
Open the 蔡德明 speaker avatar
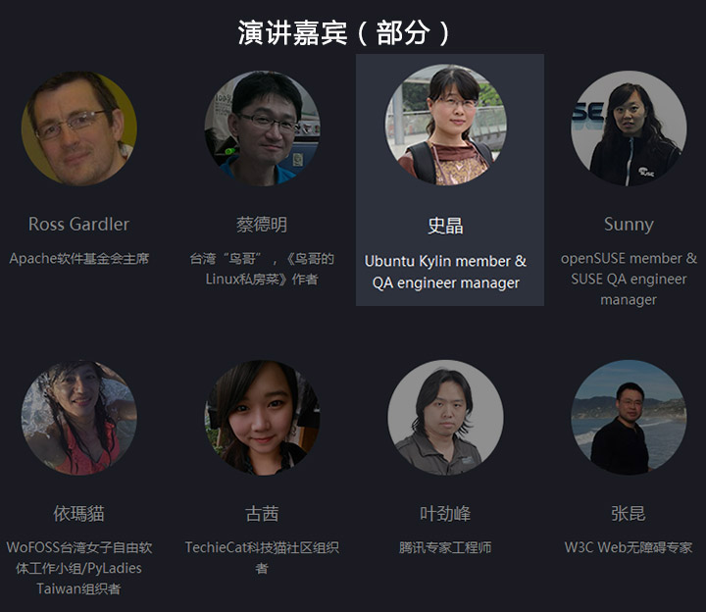click(x=262, y=128)
